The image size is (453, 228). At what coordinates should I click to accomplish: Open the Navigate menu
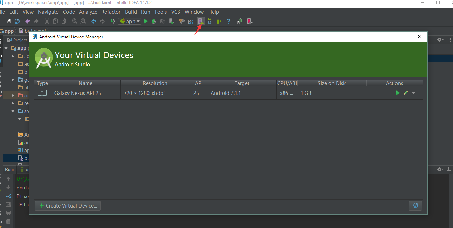[x=48, y=12]
